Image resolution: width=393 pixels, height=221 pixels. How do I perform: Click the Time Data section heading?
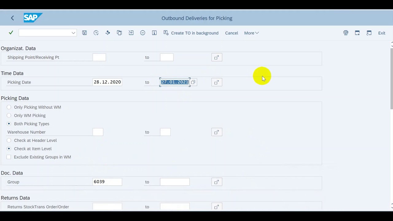[12, 73]
